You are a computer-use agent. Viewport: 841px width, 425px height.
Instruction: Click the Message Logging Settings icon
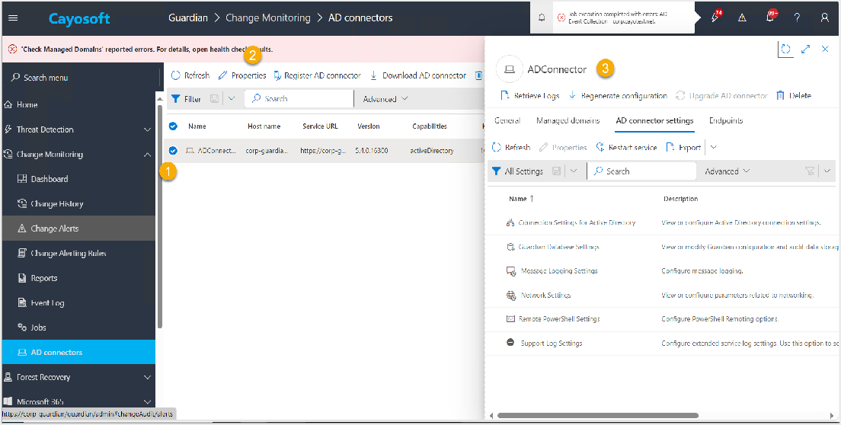coord(511,271)
